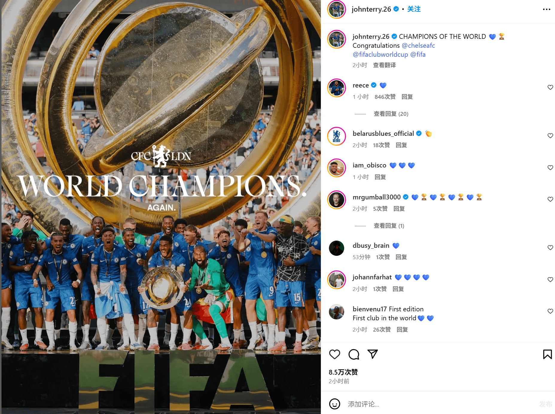Show the caption translation via 查看翻译
The image size is (555, 414).
coord(384,65)
